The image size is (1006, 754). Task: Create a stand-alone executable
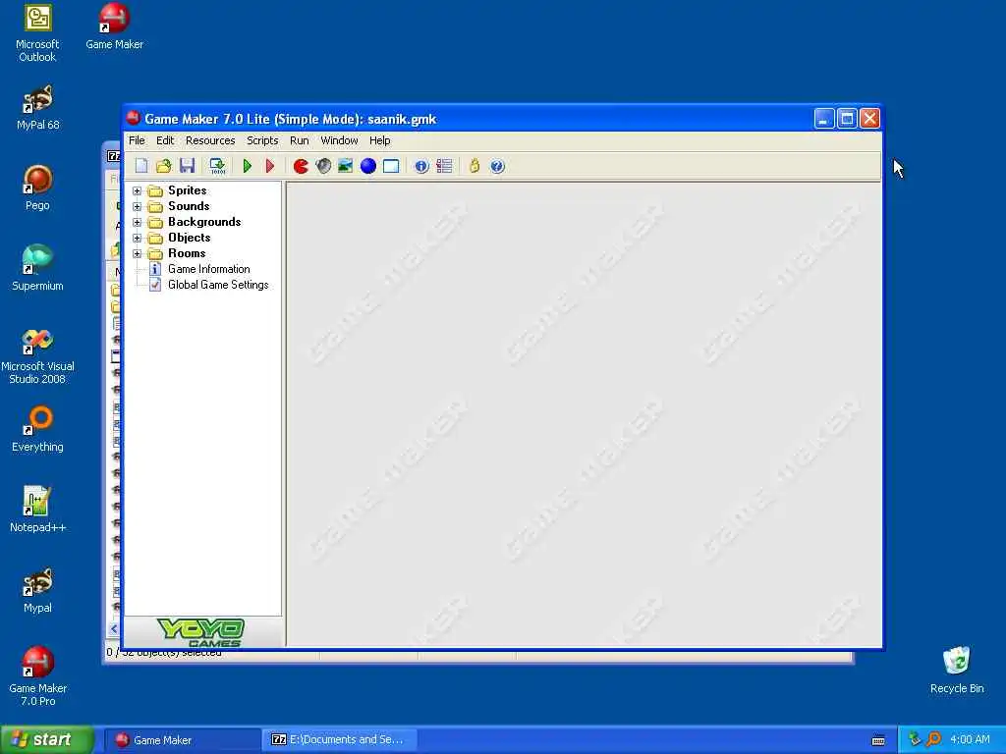pyautogui.click(x=217, y=166)
